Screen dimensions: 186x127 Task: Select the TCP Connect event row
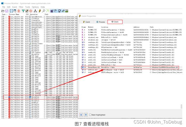40,52
